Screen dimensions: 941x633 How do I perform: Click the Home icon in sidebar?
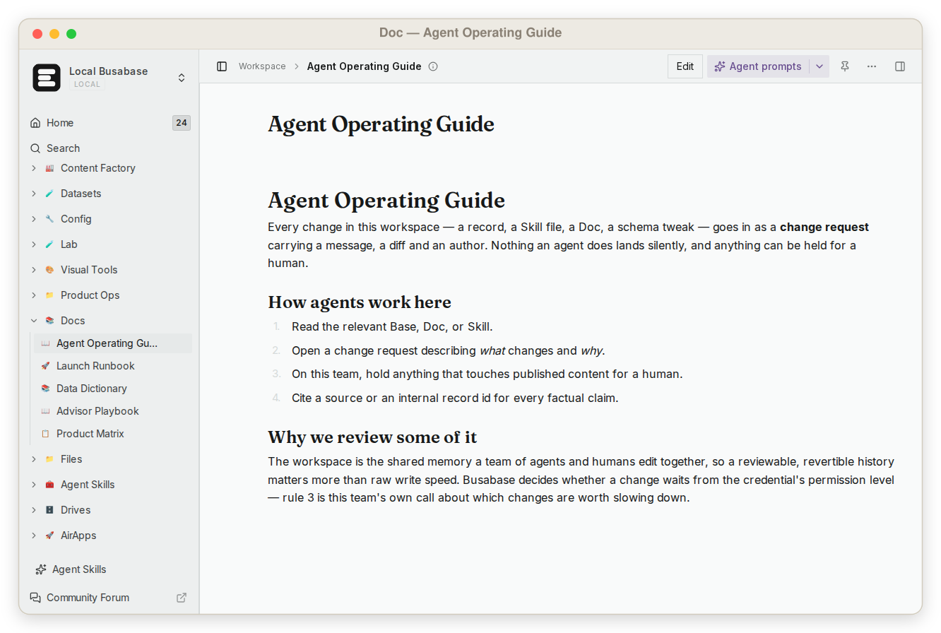35,123
